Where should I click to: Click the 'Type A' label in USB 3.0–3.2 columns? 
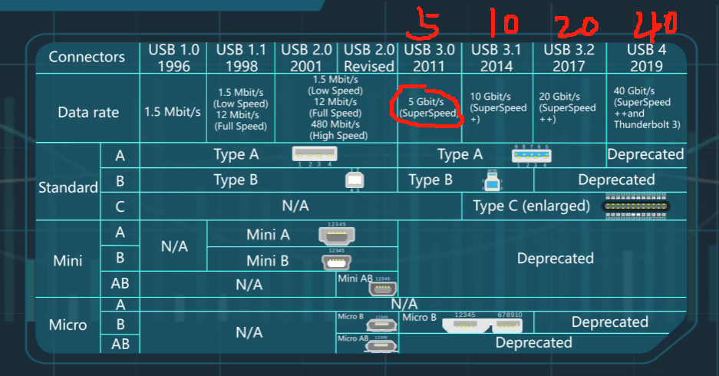tap(460, 155)
